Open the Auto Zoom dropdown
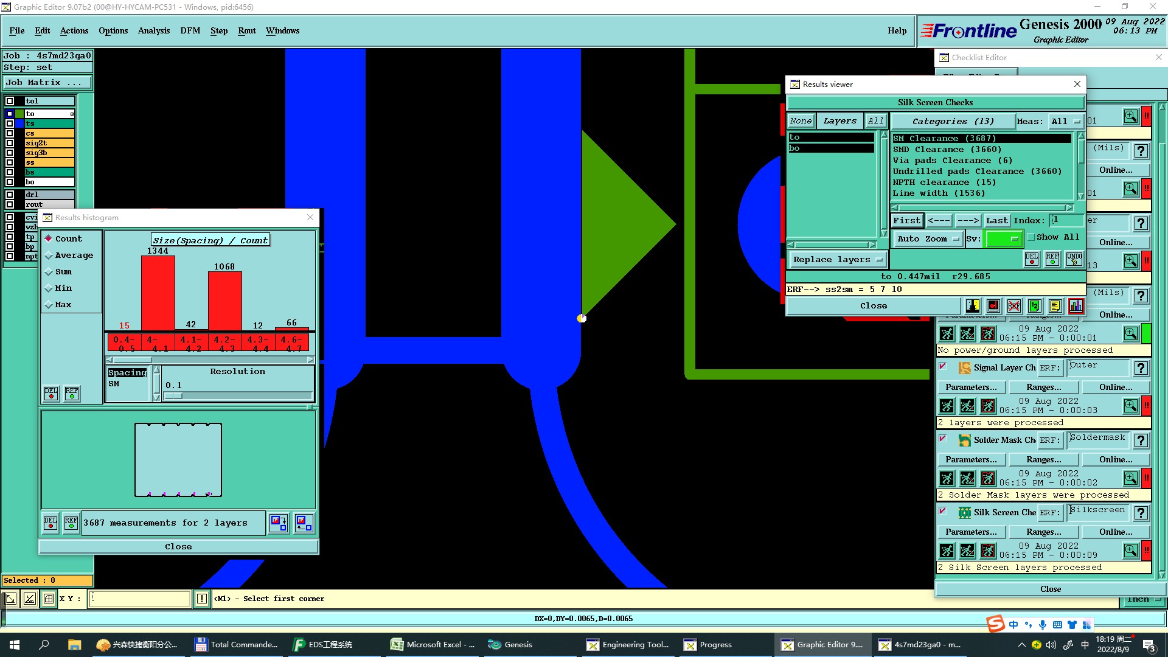1168x657 pixels. pyautogui.click(x=927, y=239)
